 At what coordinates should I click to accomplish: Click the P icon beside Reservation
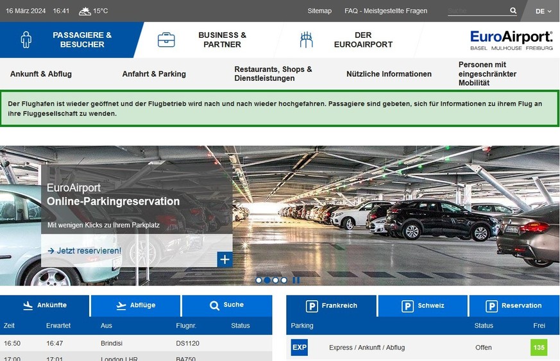click(491, 306)
